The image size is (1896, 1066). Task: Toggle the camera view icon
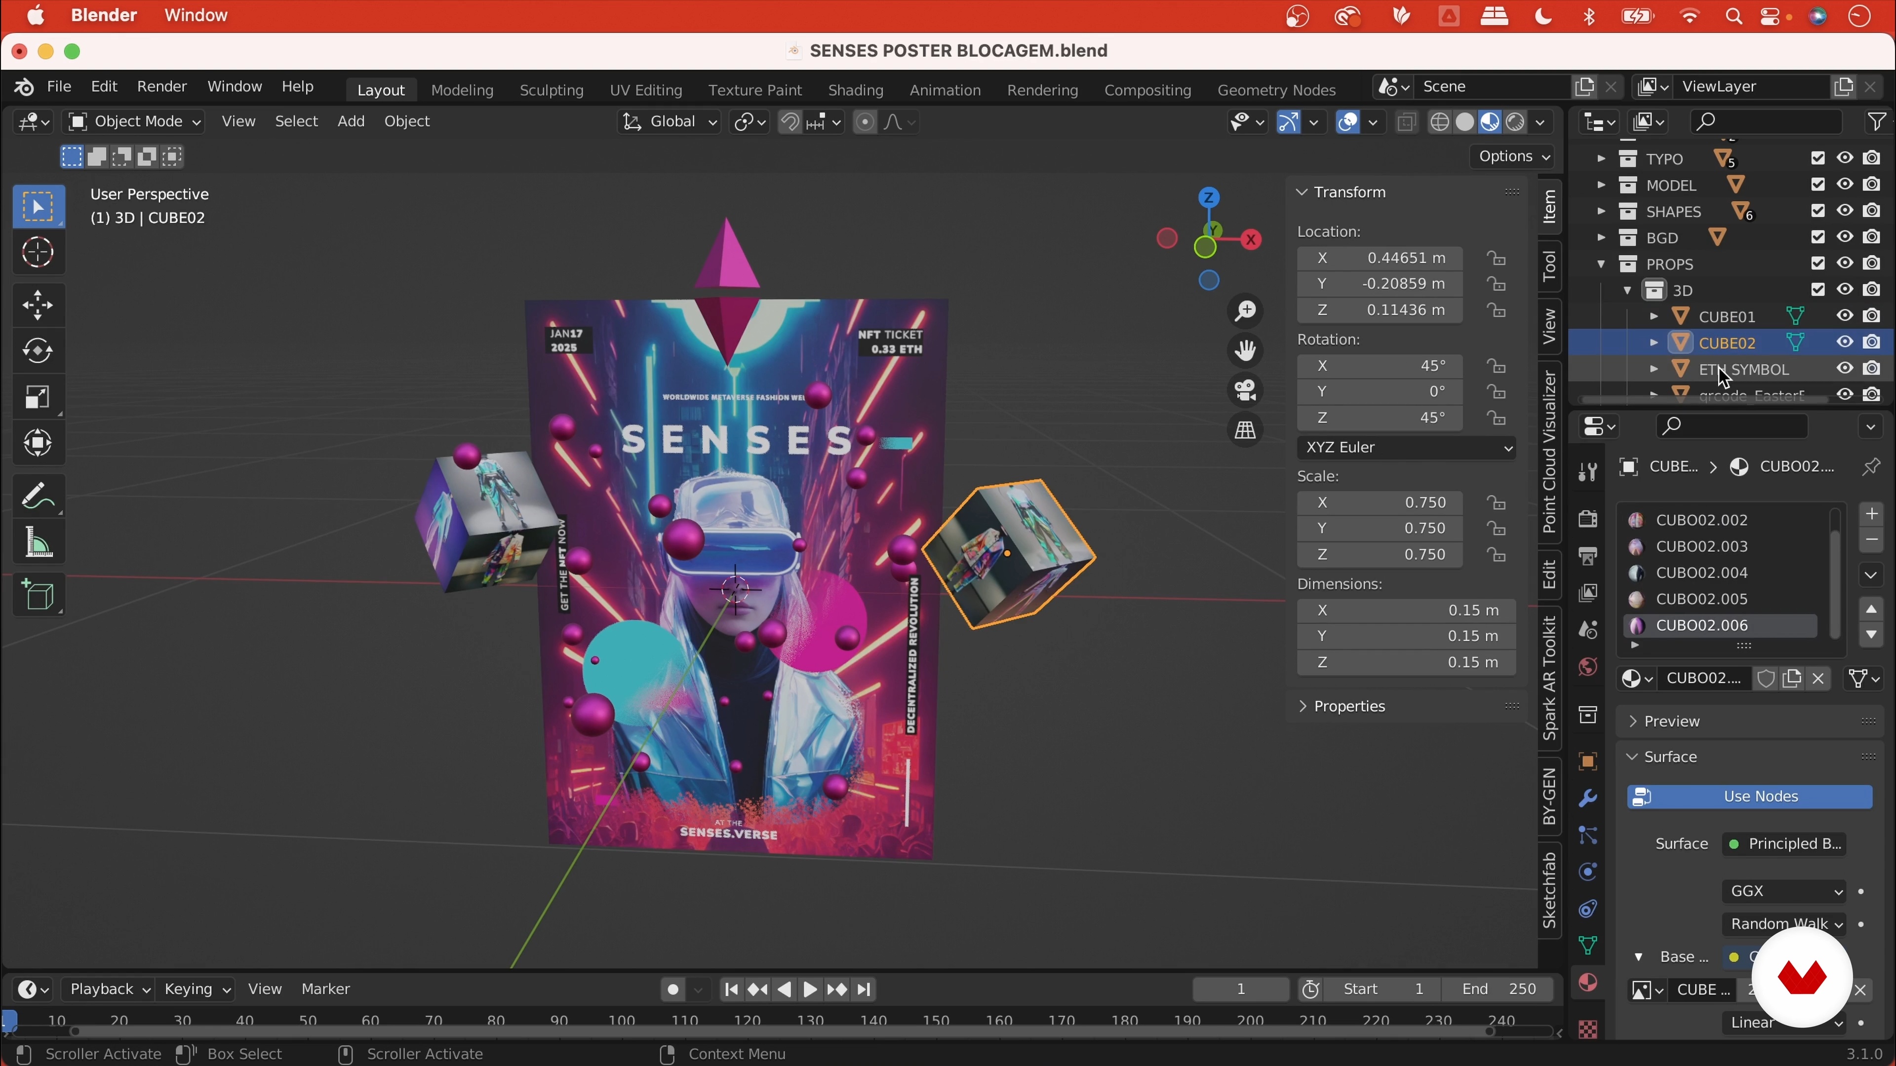pos(1245,391)
